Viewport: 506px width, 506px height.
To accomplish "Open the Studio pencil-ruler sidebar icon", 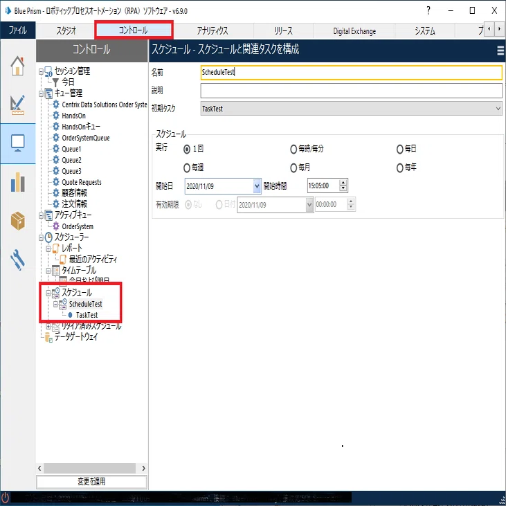I will pyautogui.click(x=18, y=105).
